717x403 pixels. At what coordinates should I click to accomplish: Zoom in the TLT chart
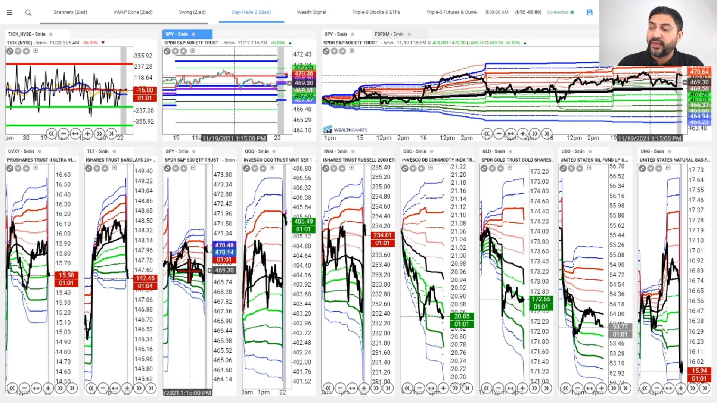click(x=127, y=388)
